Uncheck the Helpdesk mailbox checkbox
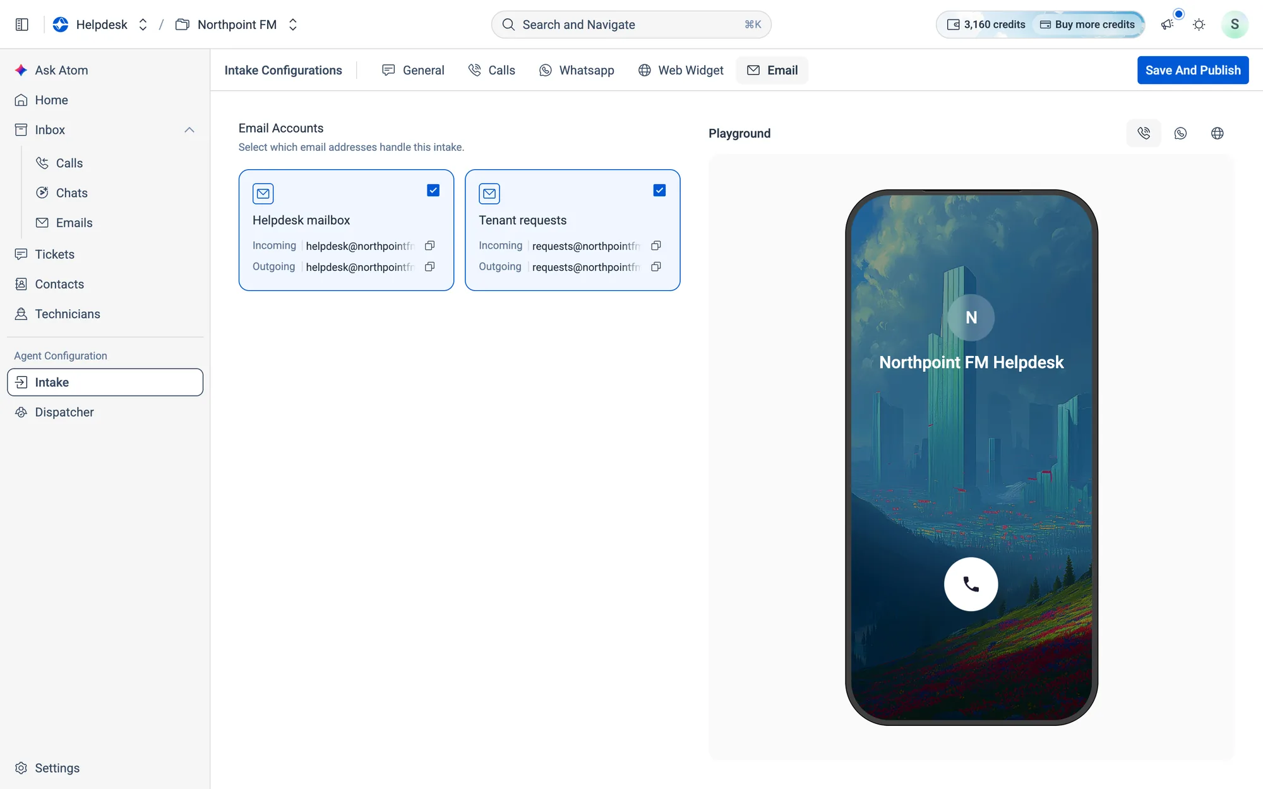Viewport: 1263px width, 789px height. pyautogui.click(x=433, y=190)
